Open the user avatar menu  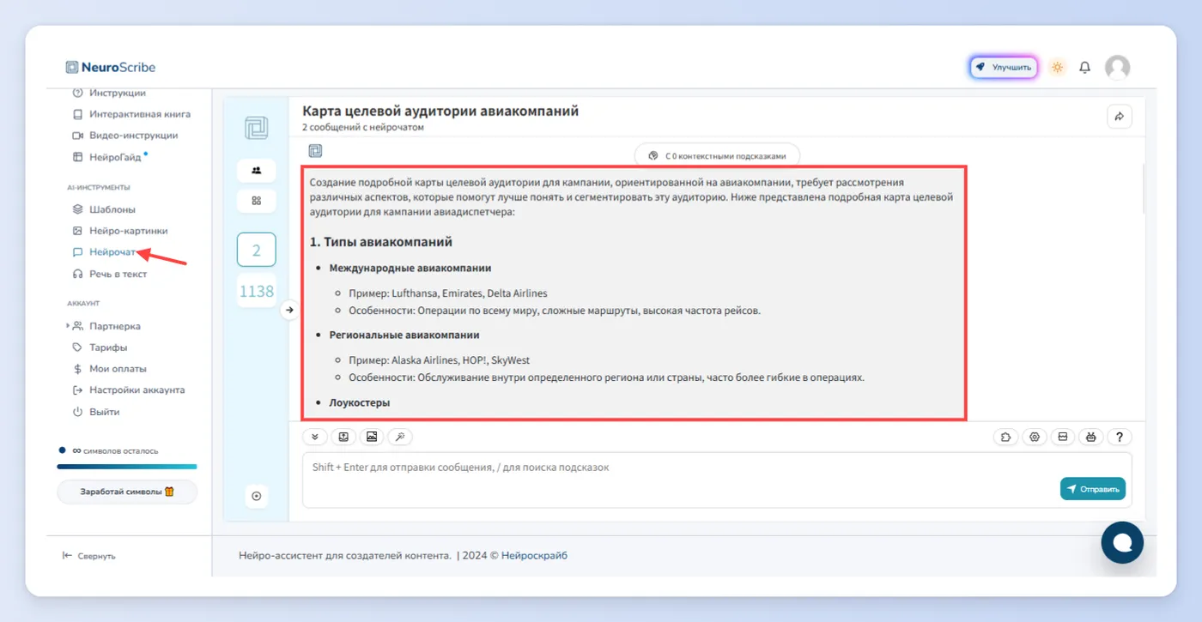tap(1117, 67)
